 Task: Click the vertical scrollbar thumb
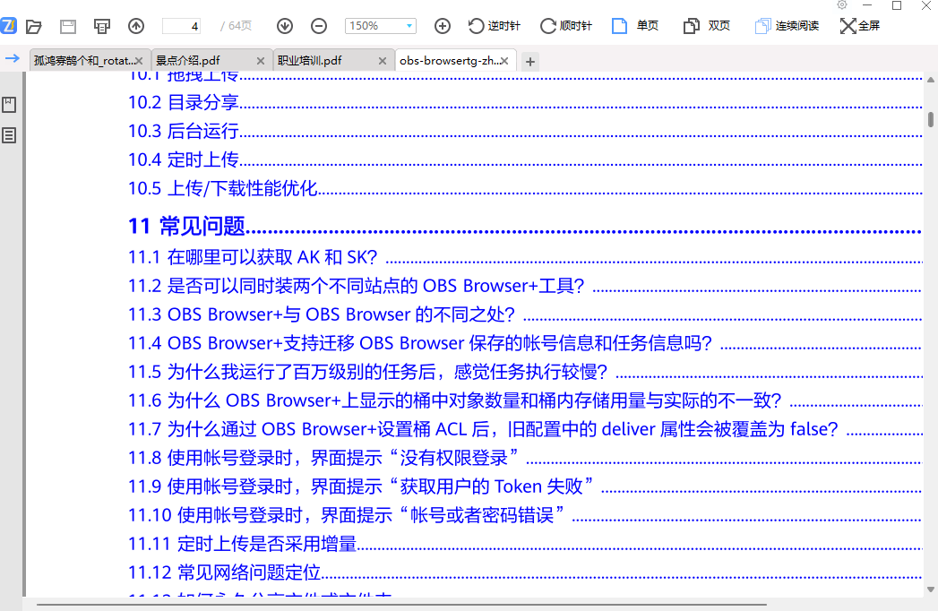pyautogui.click(x=930, y=119)
